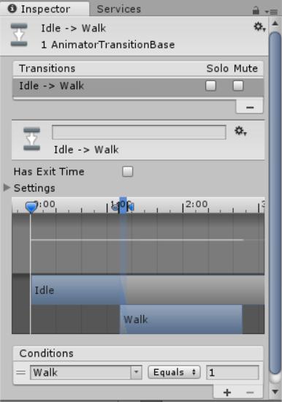Open the transition name gear menu
The image size is (282, 402).
pos(240,131)
